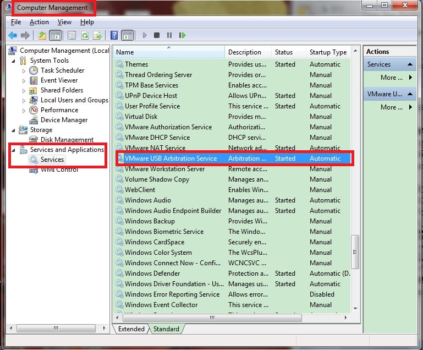Click the Disk Management icon
This screenshot has height=350, width=423.
point(34,140)
